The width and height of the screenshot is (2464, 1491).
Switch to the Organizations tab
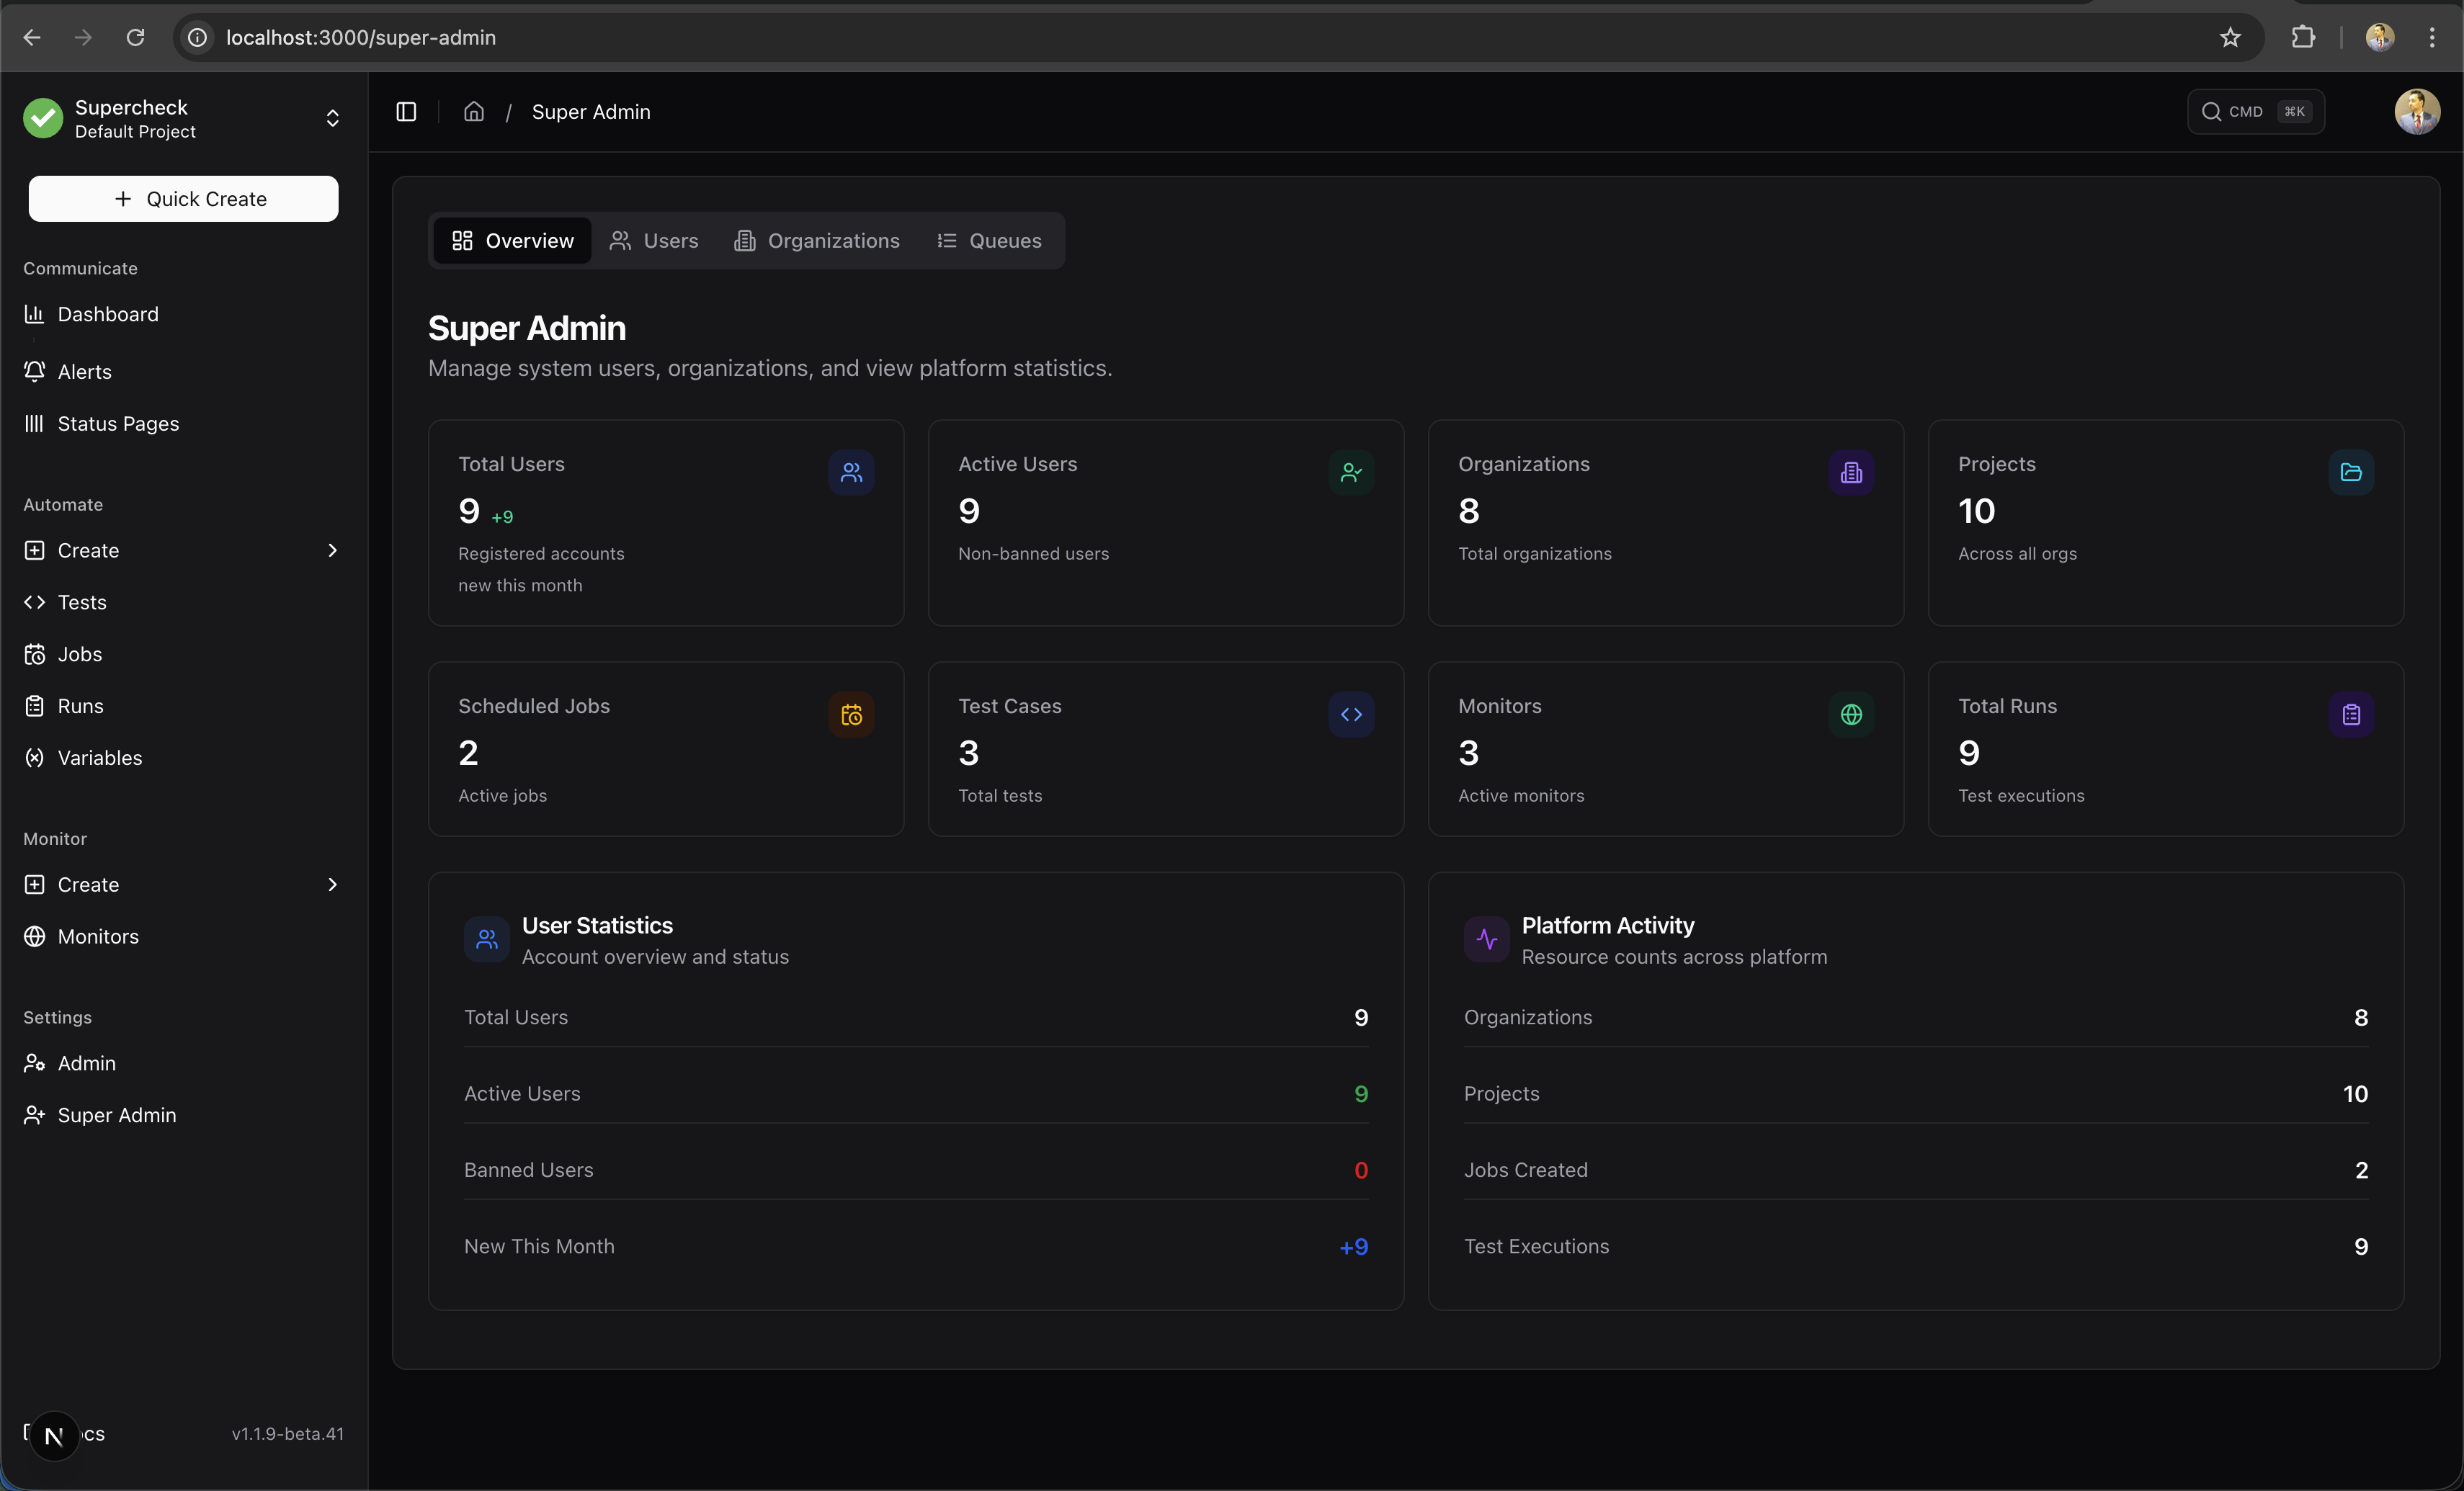(x=817, y=240)
